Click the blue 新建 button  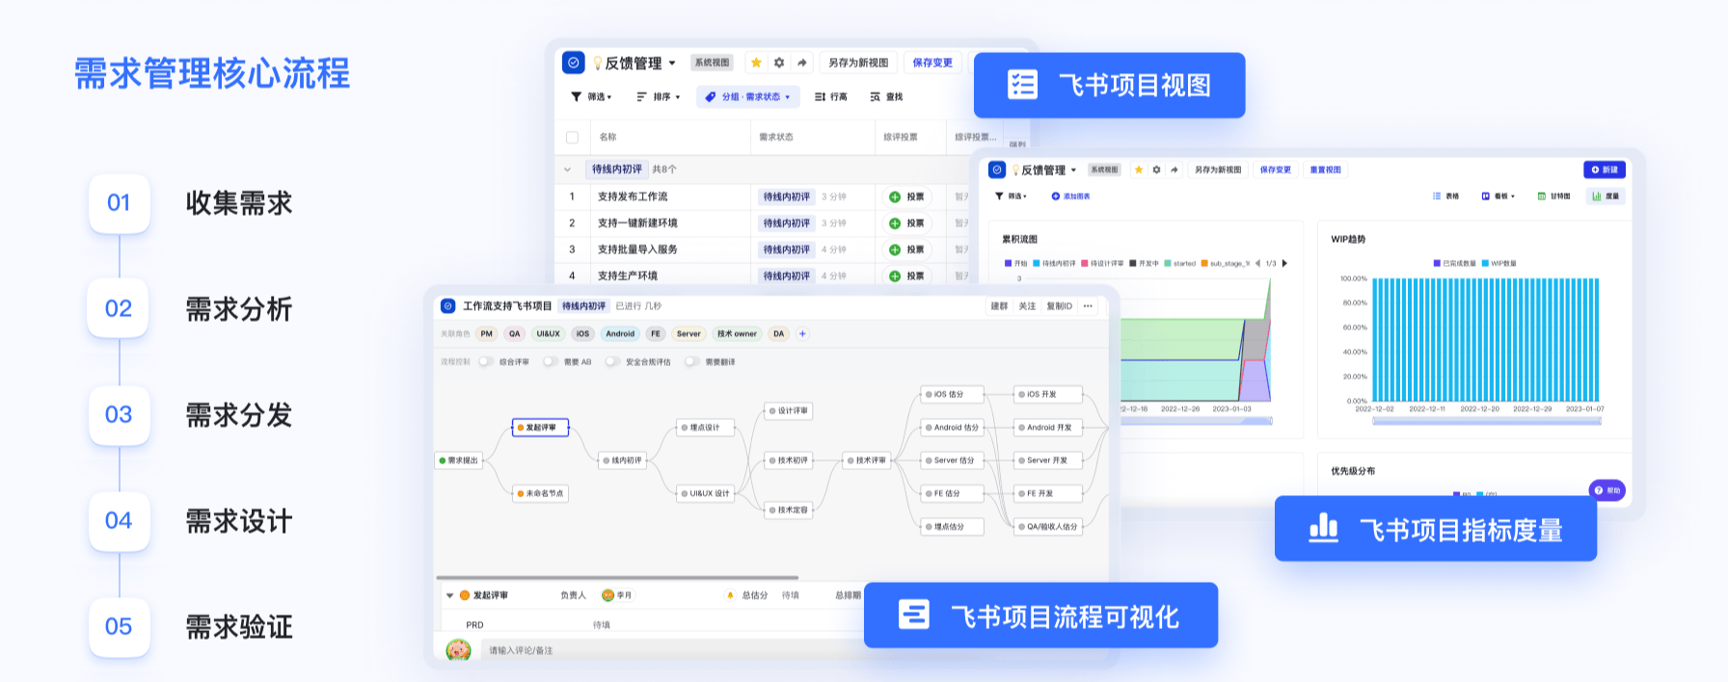[x=1605, y=170]
